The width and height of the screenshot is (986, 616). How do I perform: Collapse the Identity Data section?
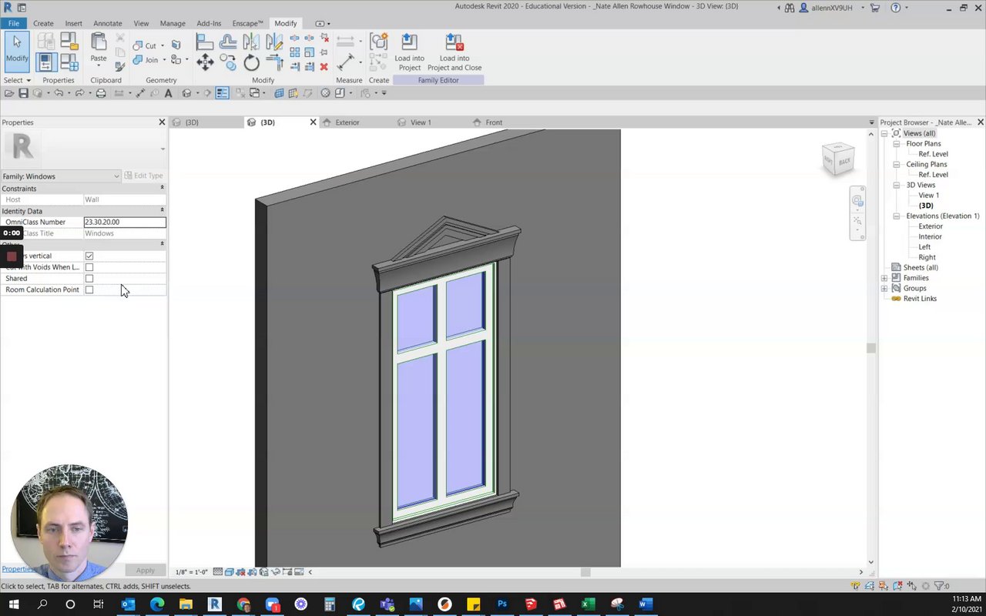[x=162, y=210]
